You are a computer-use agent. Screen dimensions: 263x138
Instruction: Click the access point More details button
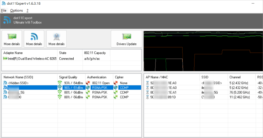[x=56, y=39]
